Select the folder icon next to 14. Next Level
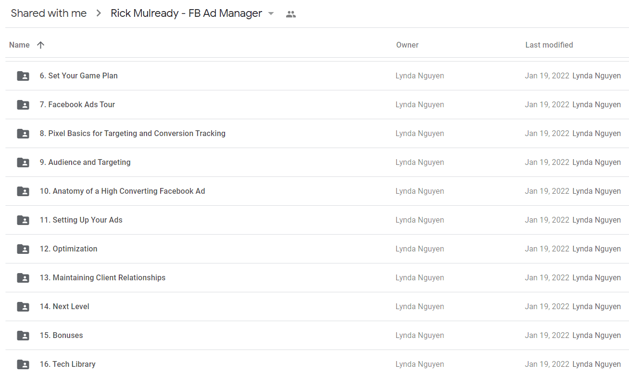This screenshot has height=375, width=629. [23, 307]
